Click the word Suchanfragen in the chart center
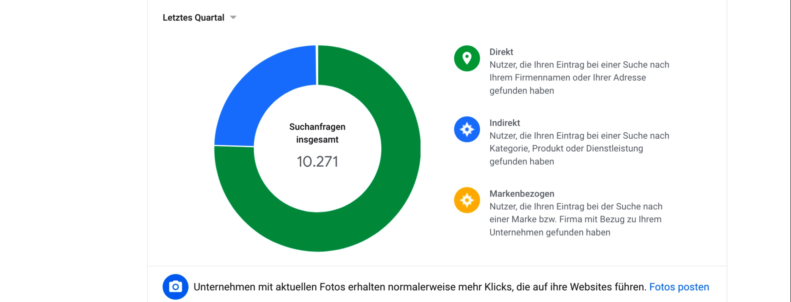 coord(317,127)
